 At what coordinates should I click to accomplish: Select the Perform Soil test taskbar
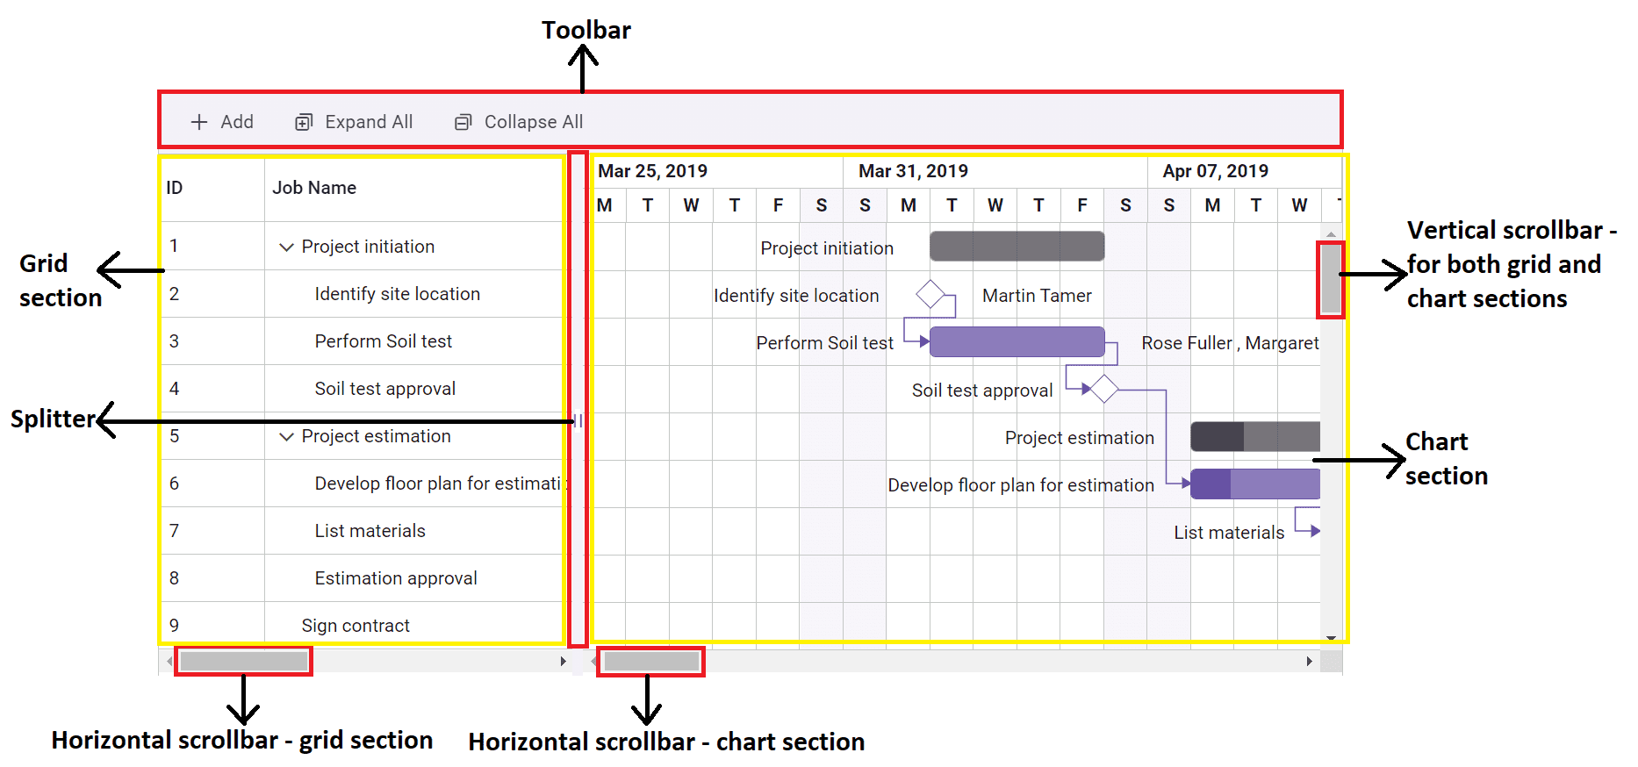click(x=1016, y=342)
